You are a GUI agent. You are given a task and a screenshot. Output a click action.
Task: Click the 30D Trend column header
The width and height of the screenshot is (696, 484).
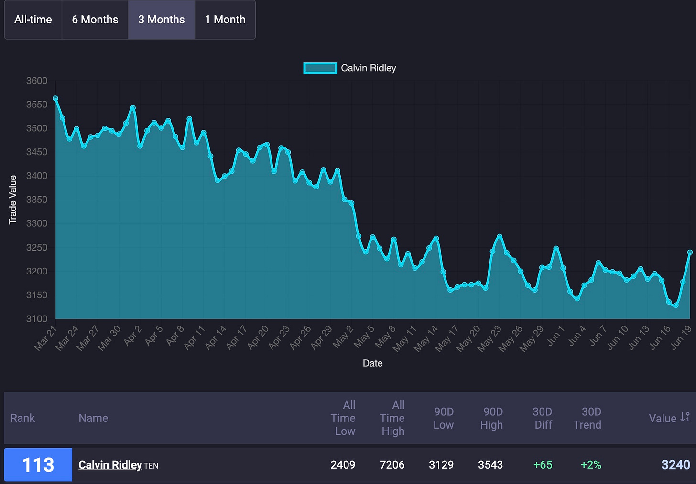tap(588, 418)
